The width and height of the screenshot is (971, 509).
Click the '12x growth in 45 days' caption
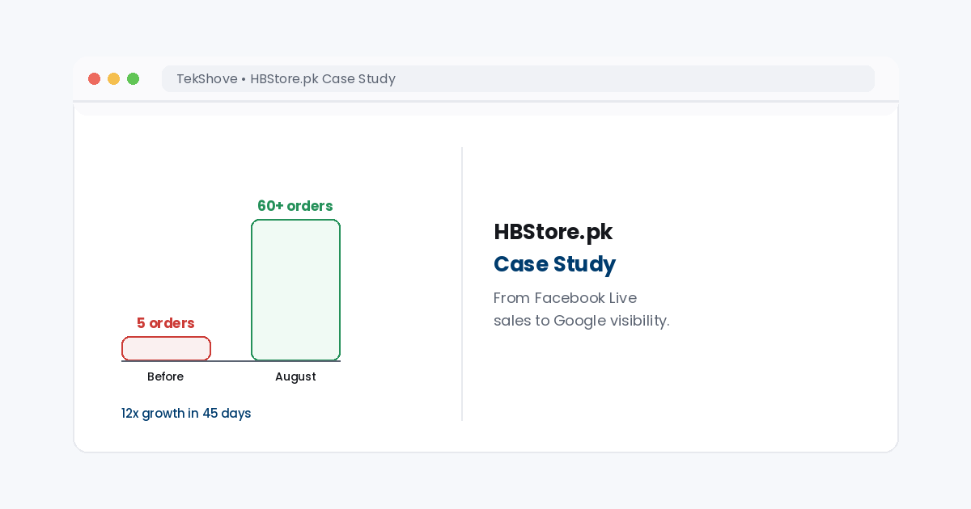coord(186,414)
